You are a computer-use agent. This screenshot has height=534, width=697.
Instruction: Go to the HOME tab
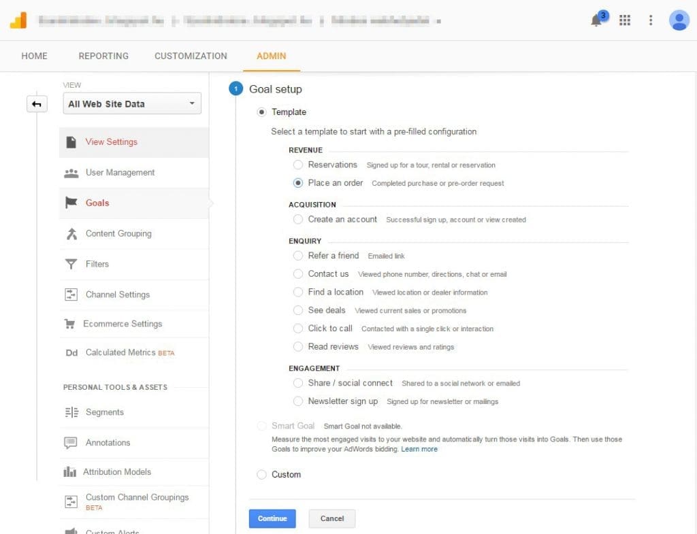click(x=34, y=56)
